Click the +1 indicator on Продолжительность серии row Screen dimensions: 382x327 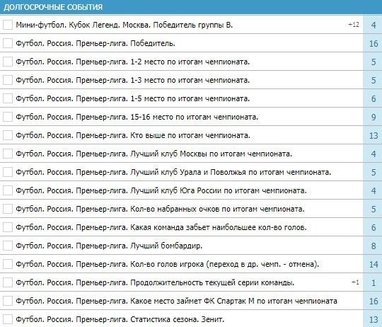[355, 282]
